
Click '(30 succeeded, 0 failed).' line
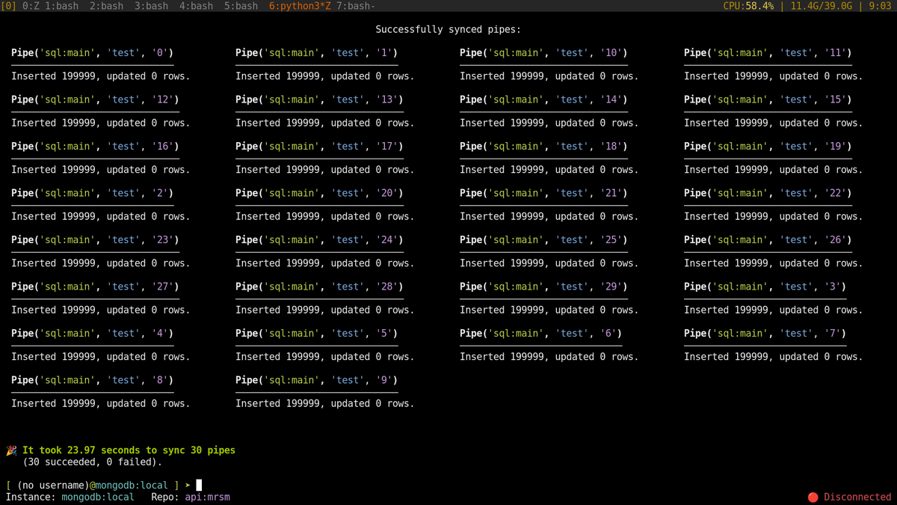pos(92,462)
